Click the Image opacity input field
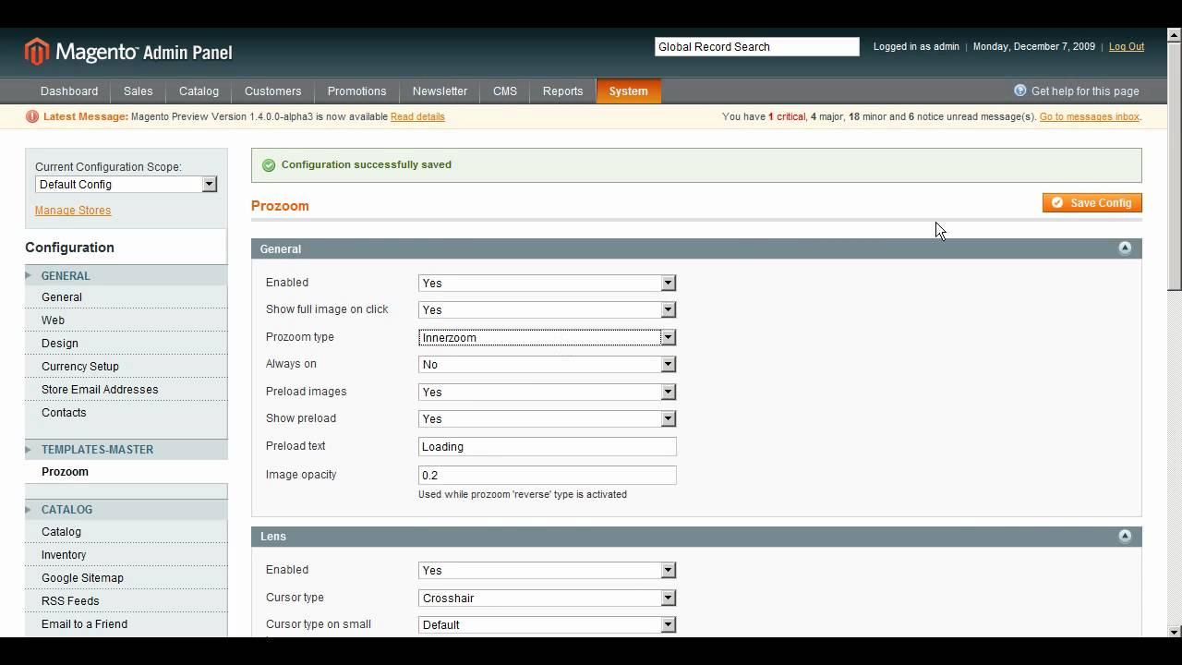 click(x=548, y=475)
